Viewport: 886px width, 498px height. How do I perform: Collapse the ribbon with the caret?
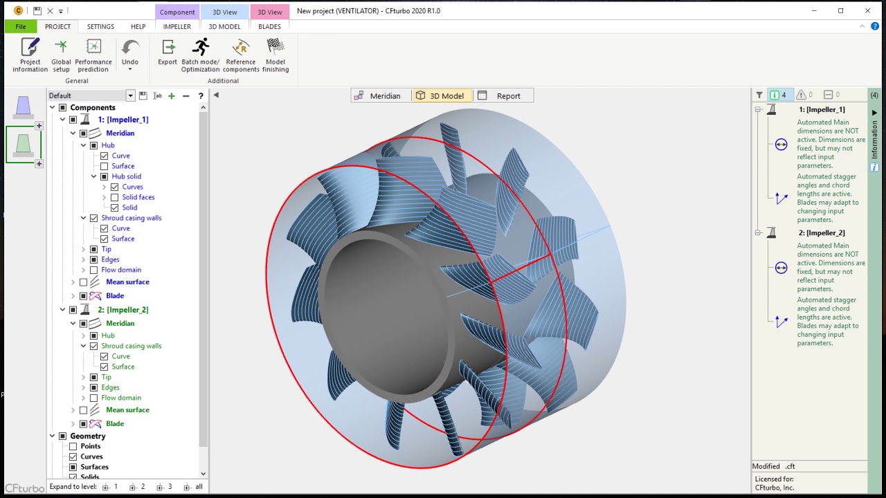pyautogui.click(x=862, y=26)
